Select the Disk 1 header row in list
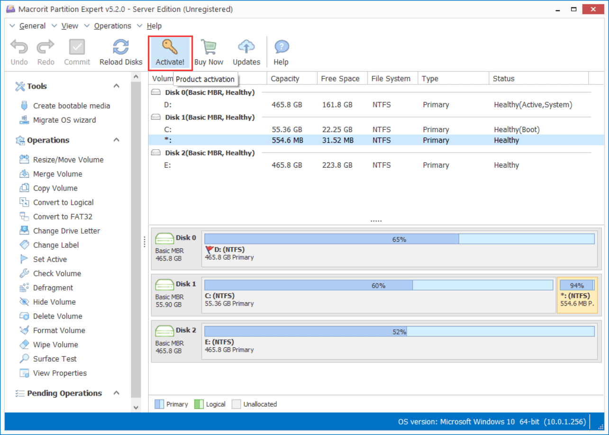Viewport: 609px width, 435px height. tap(370, 117)
